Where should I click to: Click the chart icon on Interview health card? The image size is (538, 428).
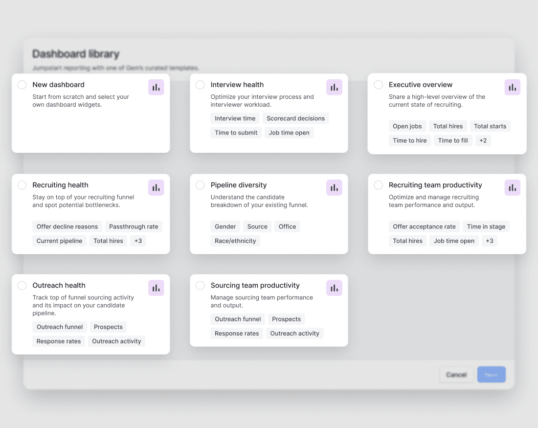point(334,87)
